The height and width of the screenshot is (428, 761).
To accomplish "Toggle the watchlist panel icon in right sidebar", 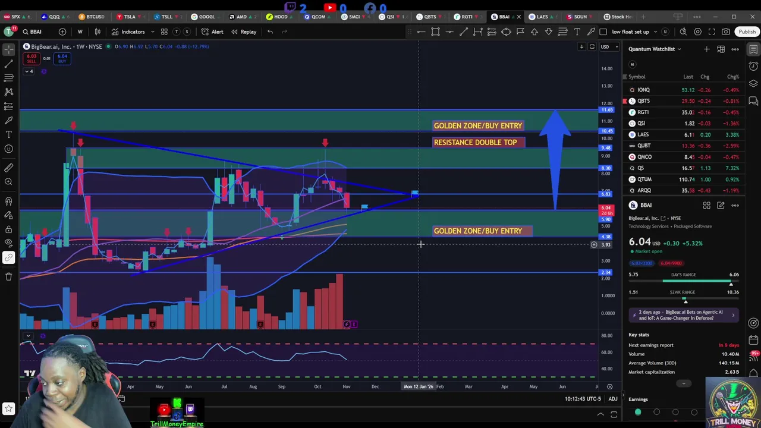I will tap(753, 49).
